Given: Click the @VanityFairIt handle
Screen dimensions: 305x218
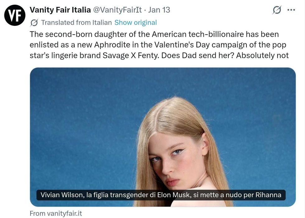Looking at the screenshot, I should click(118, 10).
